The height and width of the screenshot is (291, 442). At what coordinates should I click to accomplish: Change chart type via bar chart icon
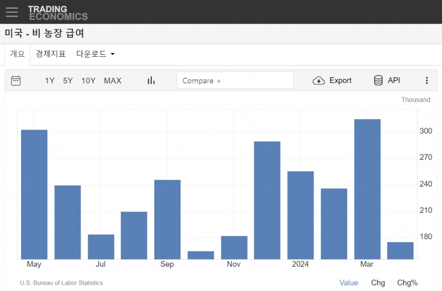[151, 81]
